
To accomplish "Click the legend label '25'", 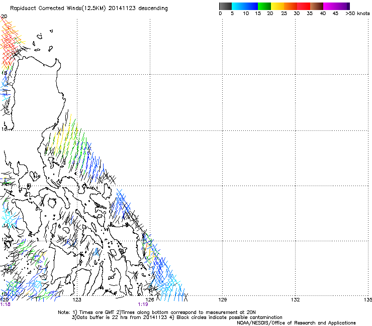I will (284, 14).
